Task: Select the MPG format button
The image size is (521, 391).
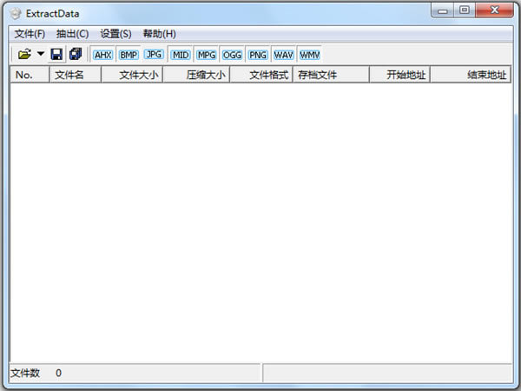Action: pyautogui.click(x=207, y=55)
